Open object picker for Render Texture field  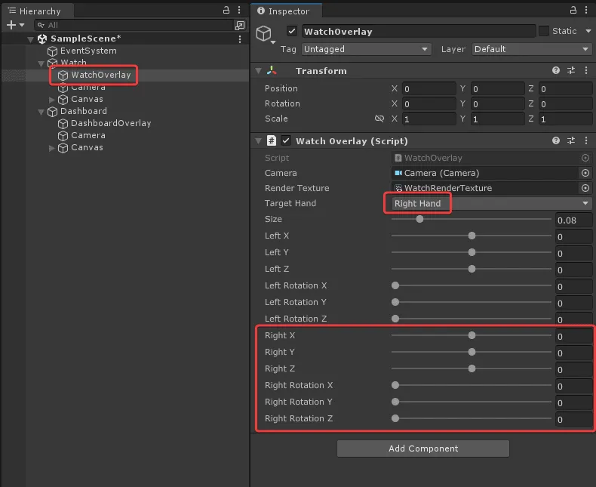point(585,188)
